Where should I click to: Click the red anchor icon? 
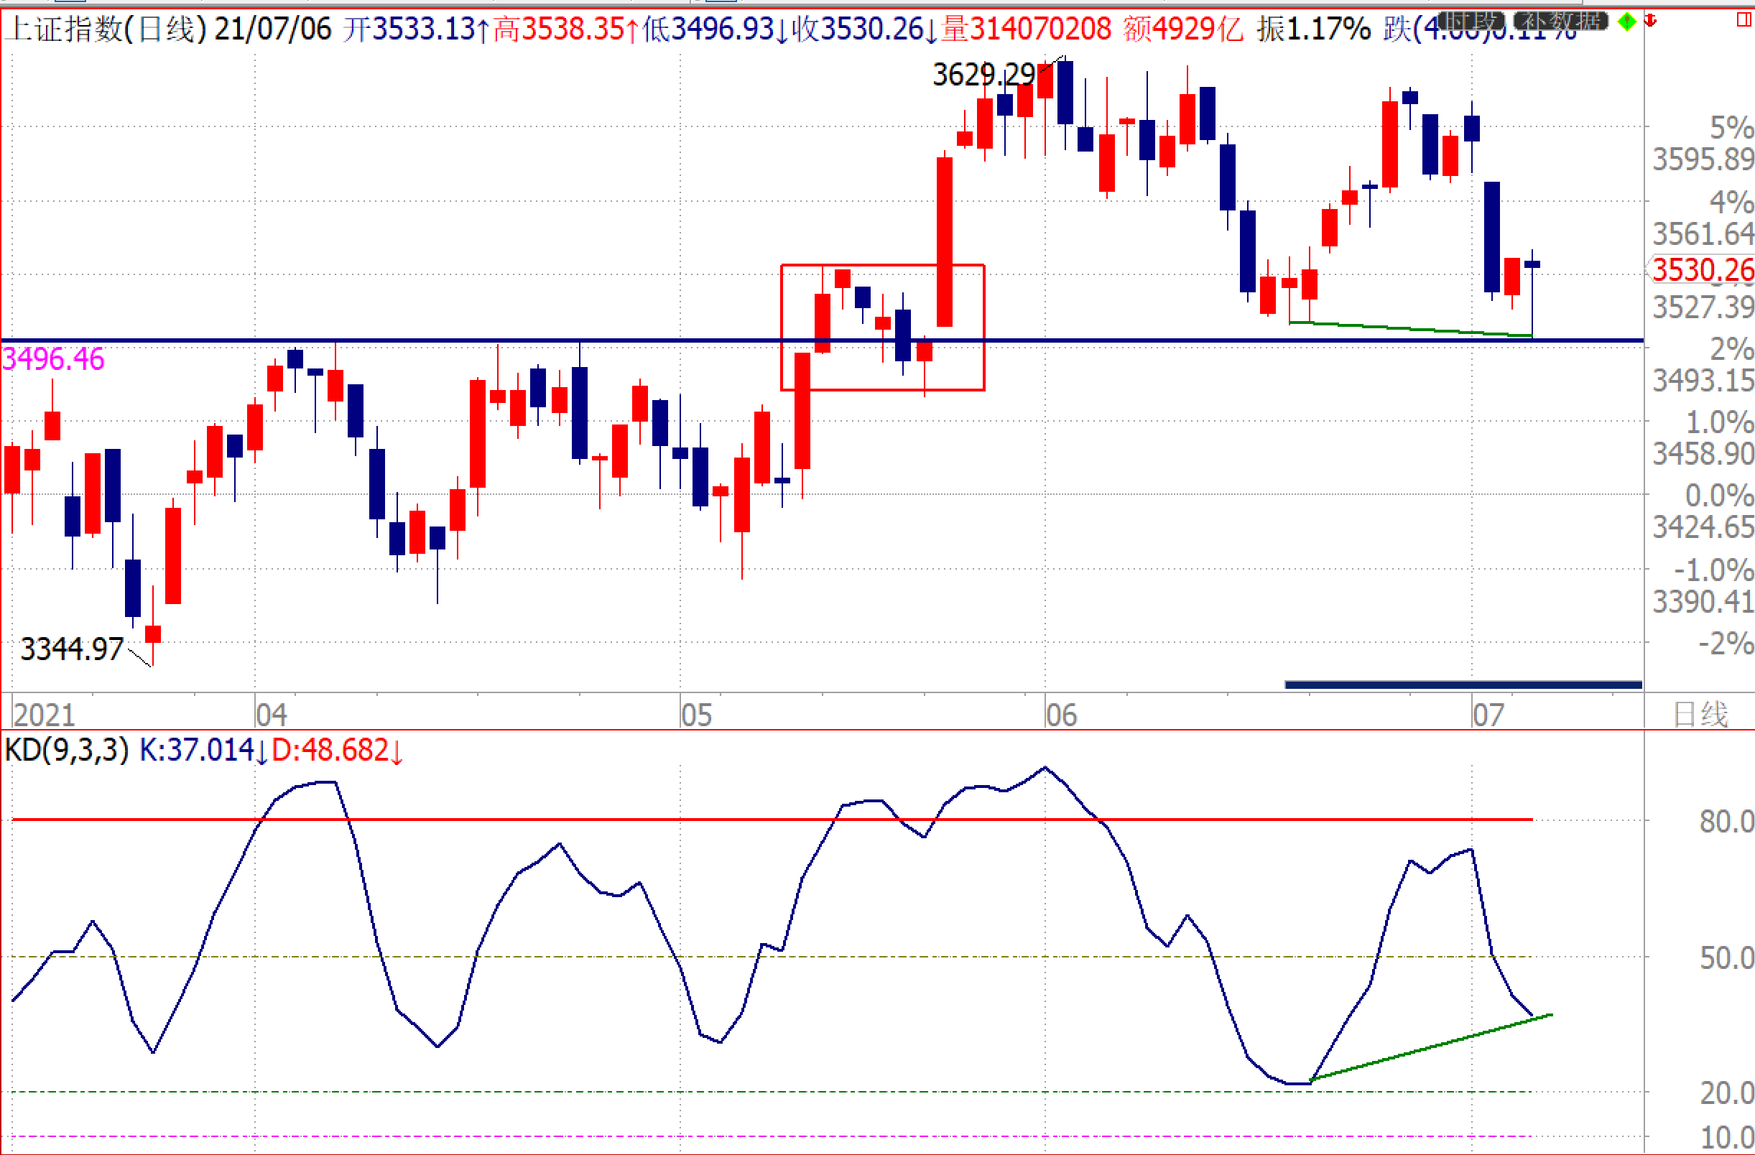click(1651, 21)
